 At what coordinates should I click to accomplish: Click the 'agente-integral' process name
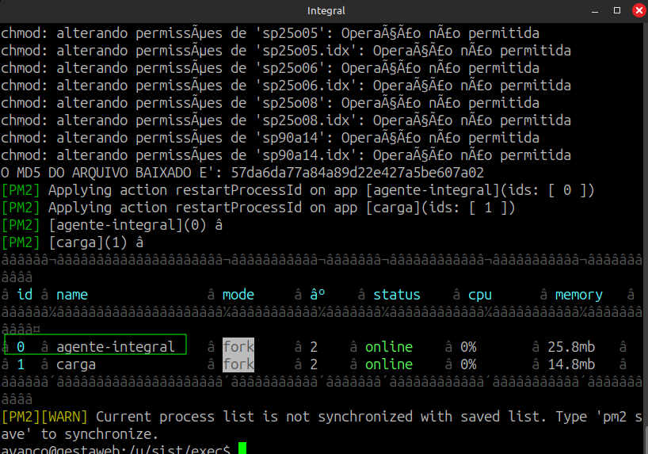(116, 346)
